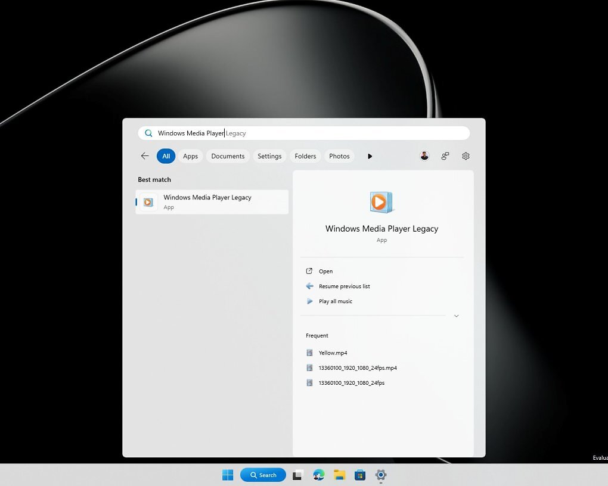
Task: Open 13360100_1920_1080_24fps frequent item
Action: pos(351,383)
